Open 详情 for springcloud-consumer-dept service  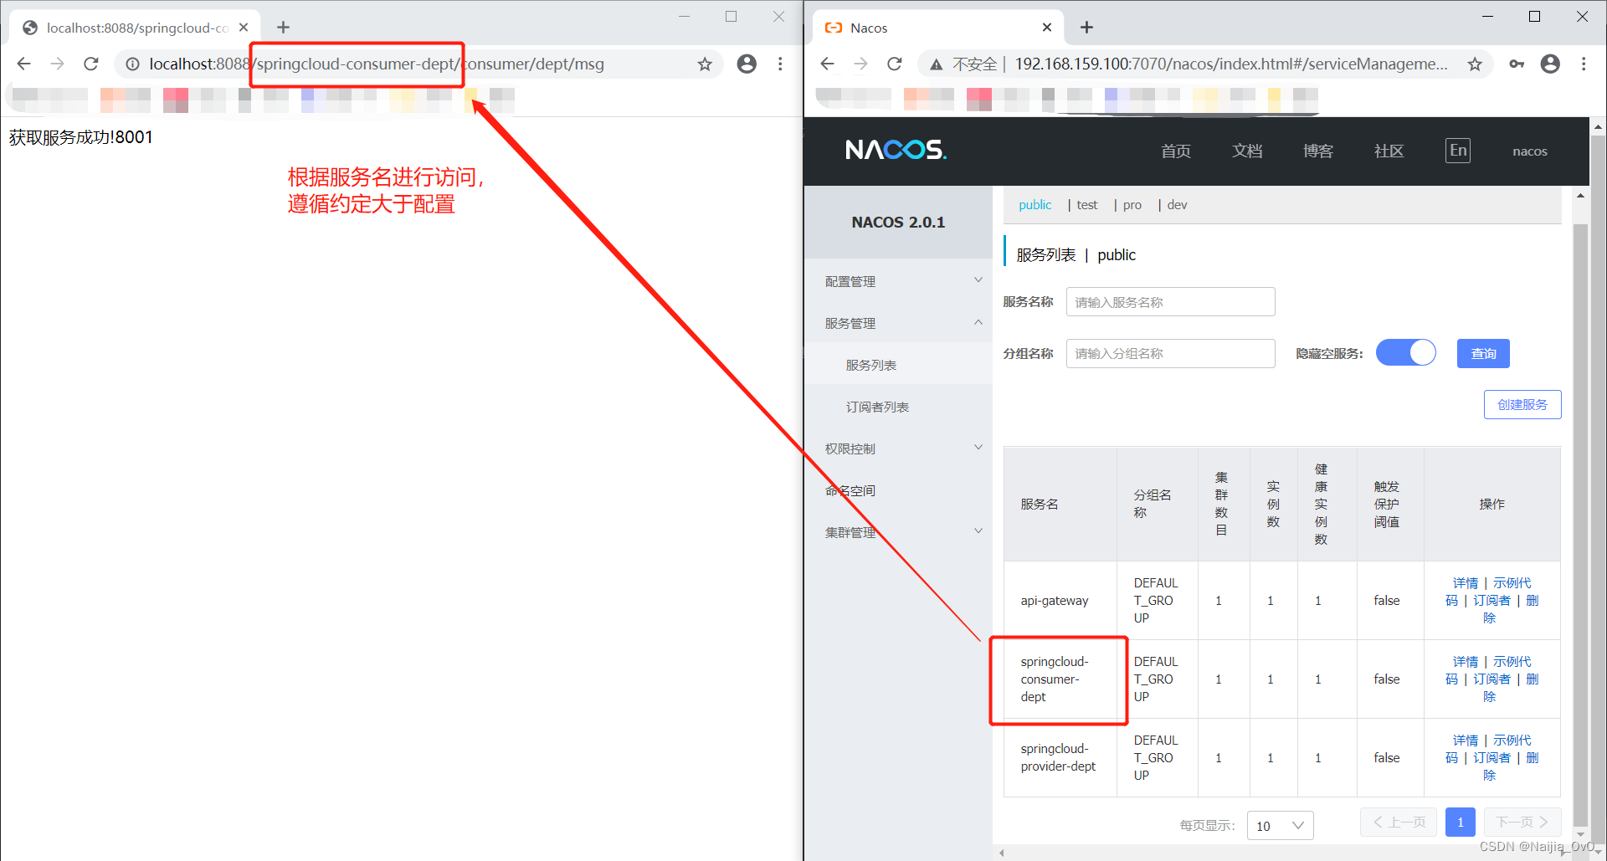pyautogui.click(x=1466, y=662)
